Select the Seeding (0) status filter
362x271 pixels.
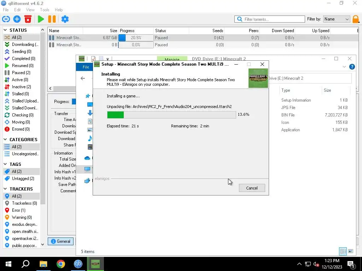coord(22,52)
